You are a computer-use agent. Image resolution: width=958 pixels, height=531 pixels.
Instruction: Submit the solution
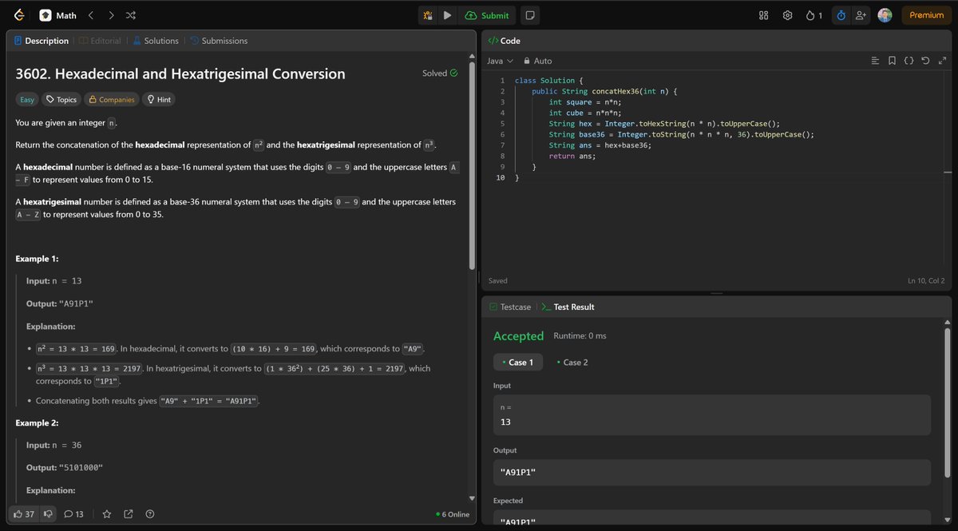pyautogui.click(x=486, y=15)
